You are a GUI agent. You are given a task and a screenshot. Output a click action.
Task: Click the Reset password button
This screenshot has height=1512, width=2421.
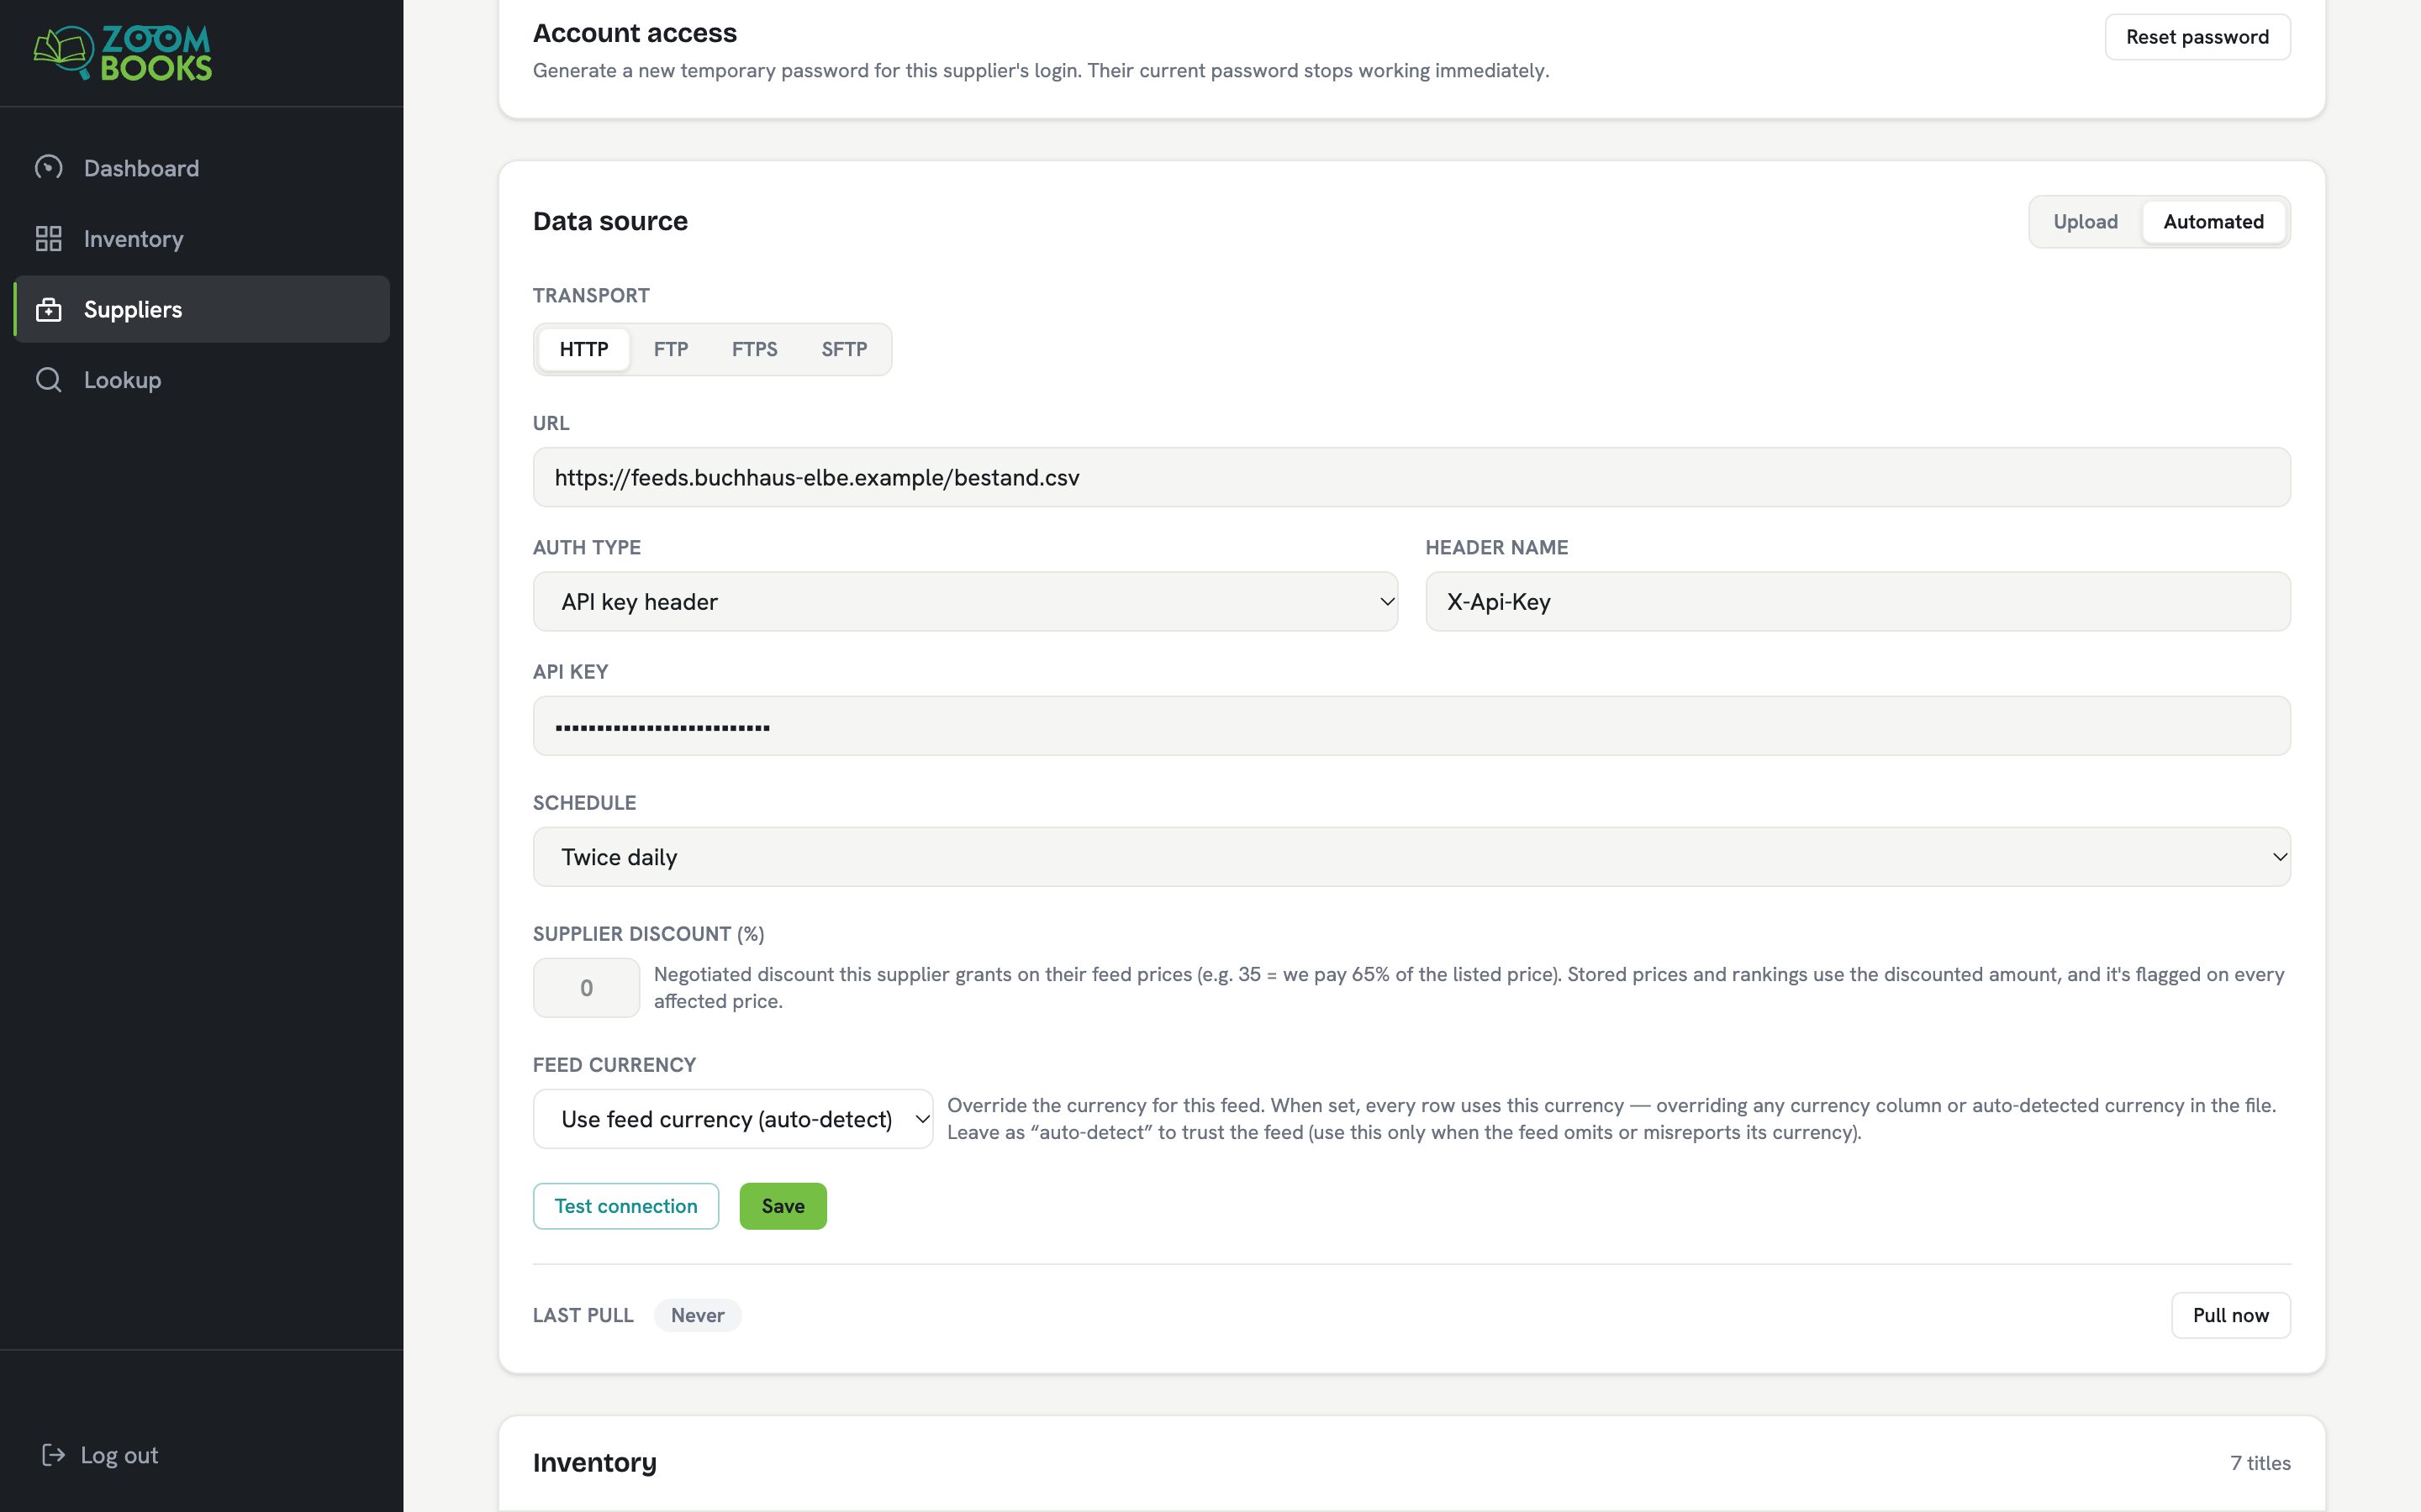[x=2197, y=37]
